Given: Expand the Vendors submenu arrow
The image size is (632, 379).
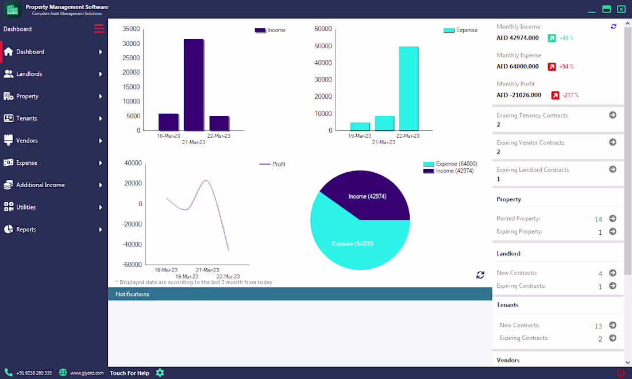Looking at the screenshot, I should tap(101, 141).
